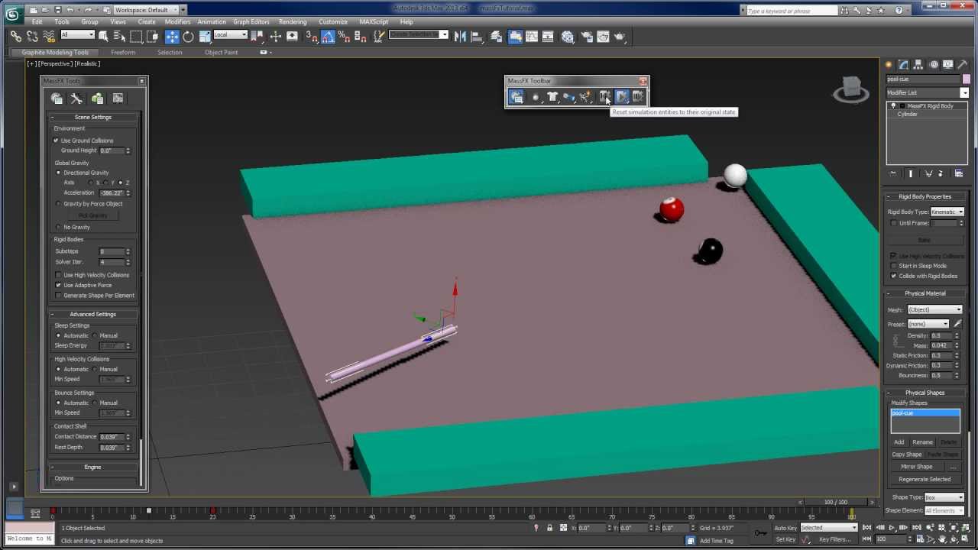Click the Rename shape button

click(x=922, y=442)
